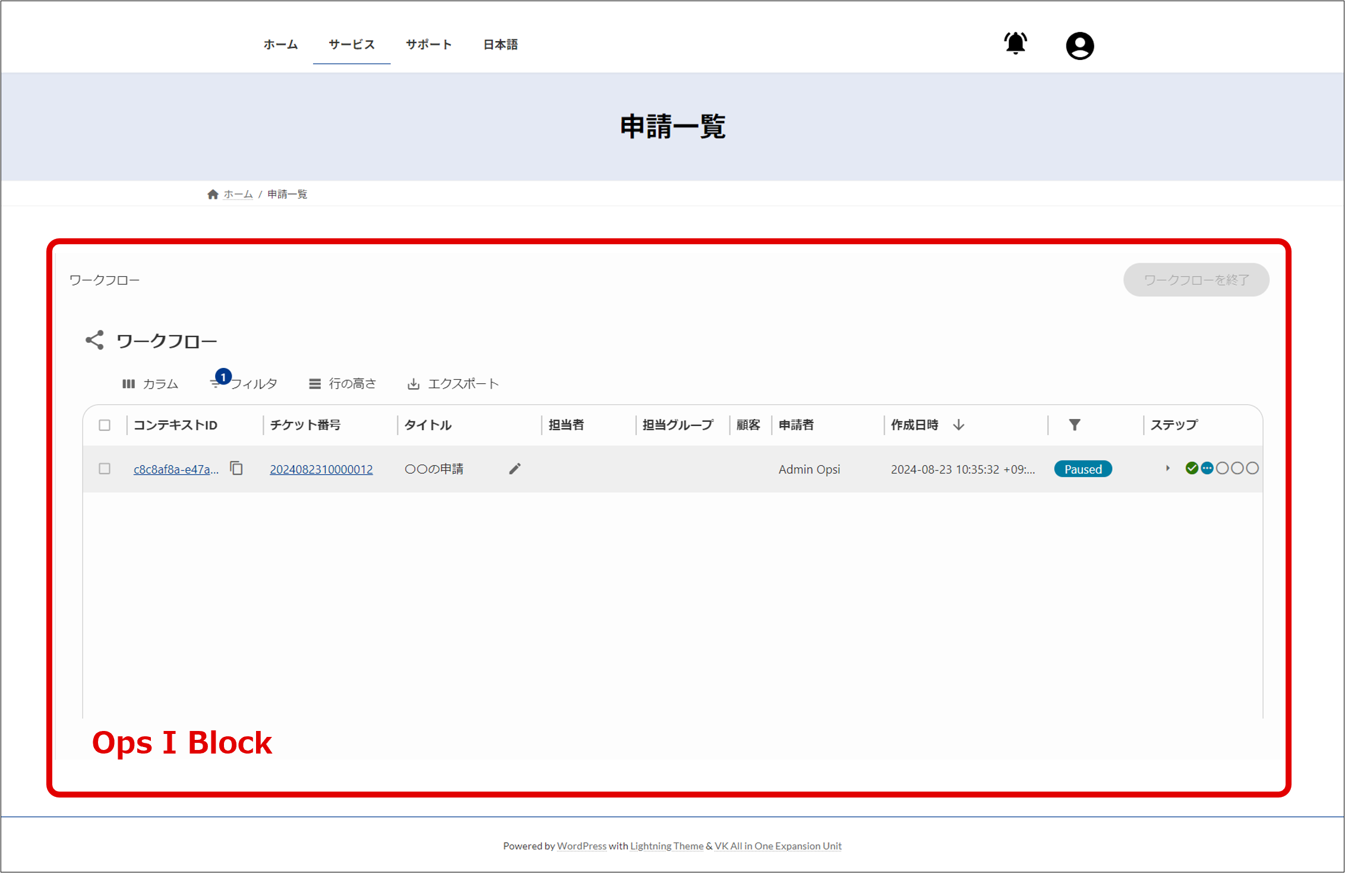
Task: Click the エクスポート export button
Action: [453, 384]
